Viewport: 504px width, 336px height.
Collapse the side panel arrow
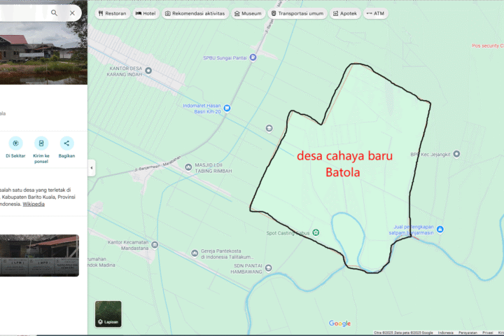click(x=92, y=168)
